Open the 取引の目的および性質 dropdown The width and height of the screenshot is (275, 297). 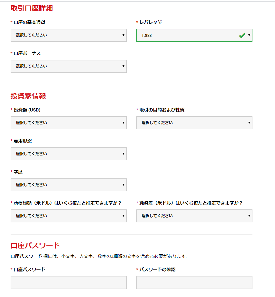pos(194,123)
